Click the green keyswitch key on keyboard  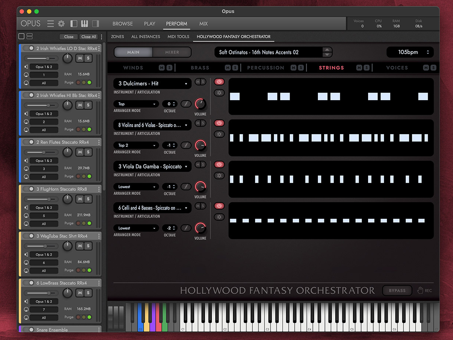click(x=165, y=317)
